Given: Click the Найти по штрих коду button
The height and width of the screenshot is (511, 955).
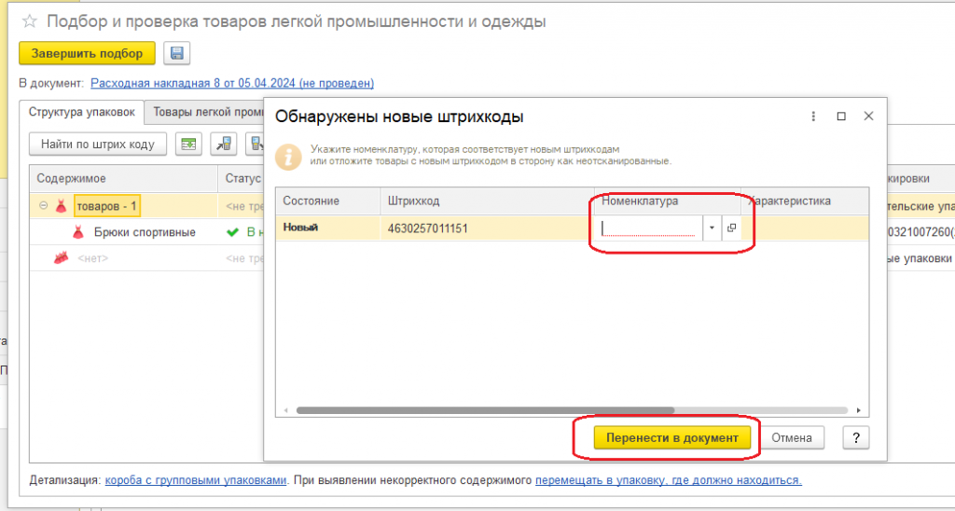Looking at the screenshot, I should [x=97, y=144].
